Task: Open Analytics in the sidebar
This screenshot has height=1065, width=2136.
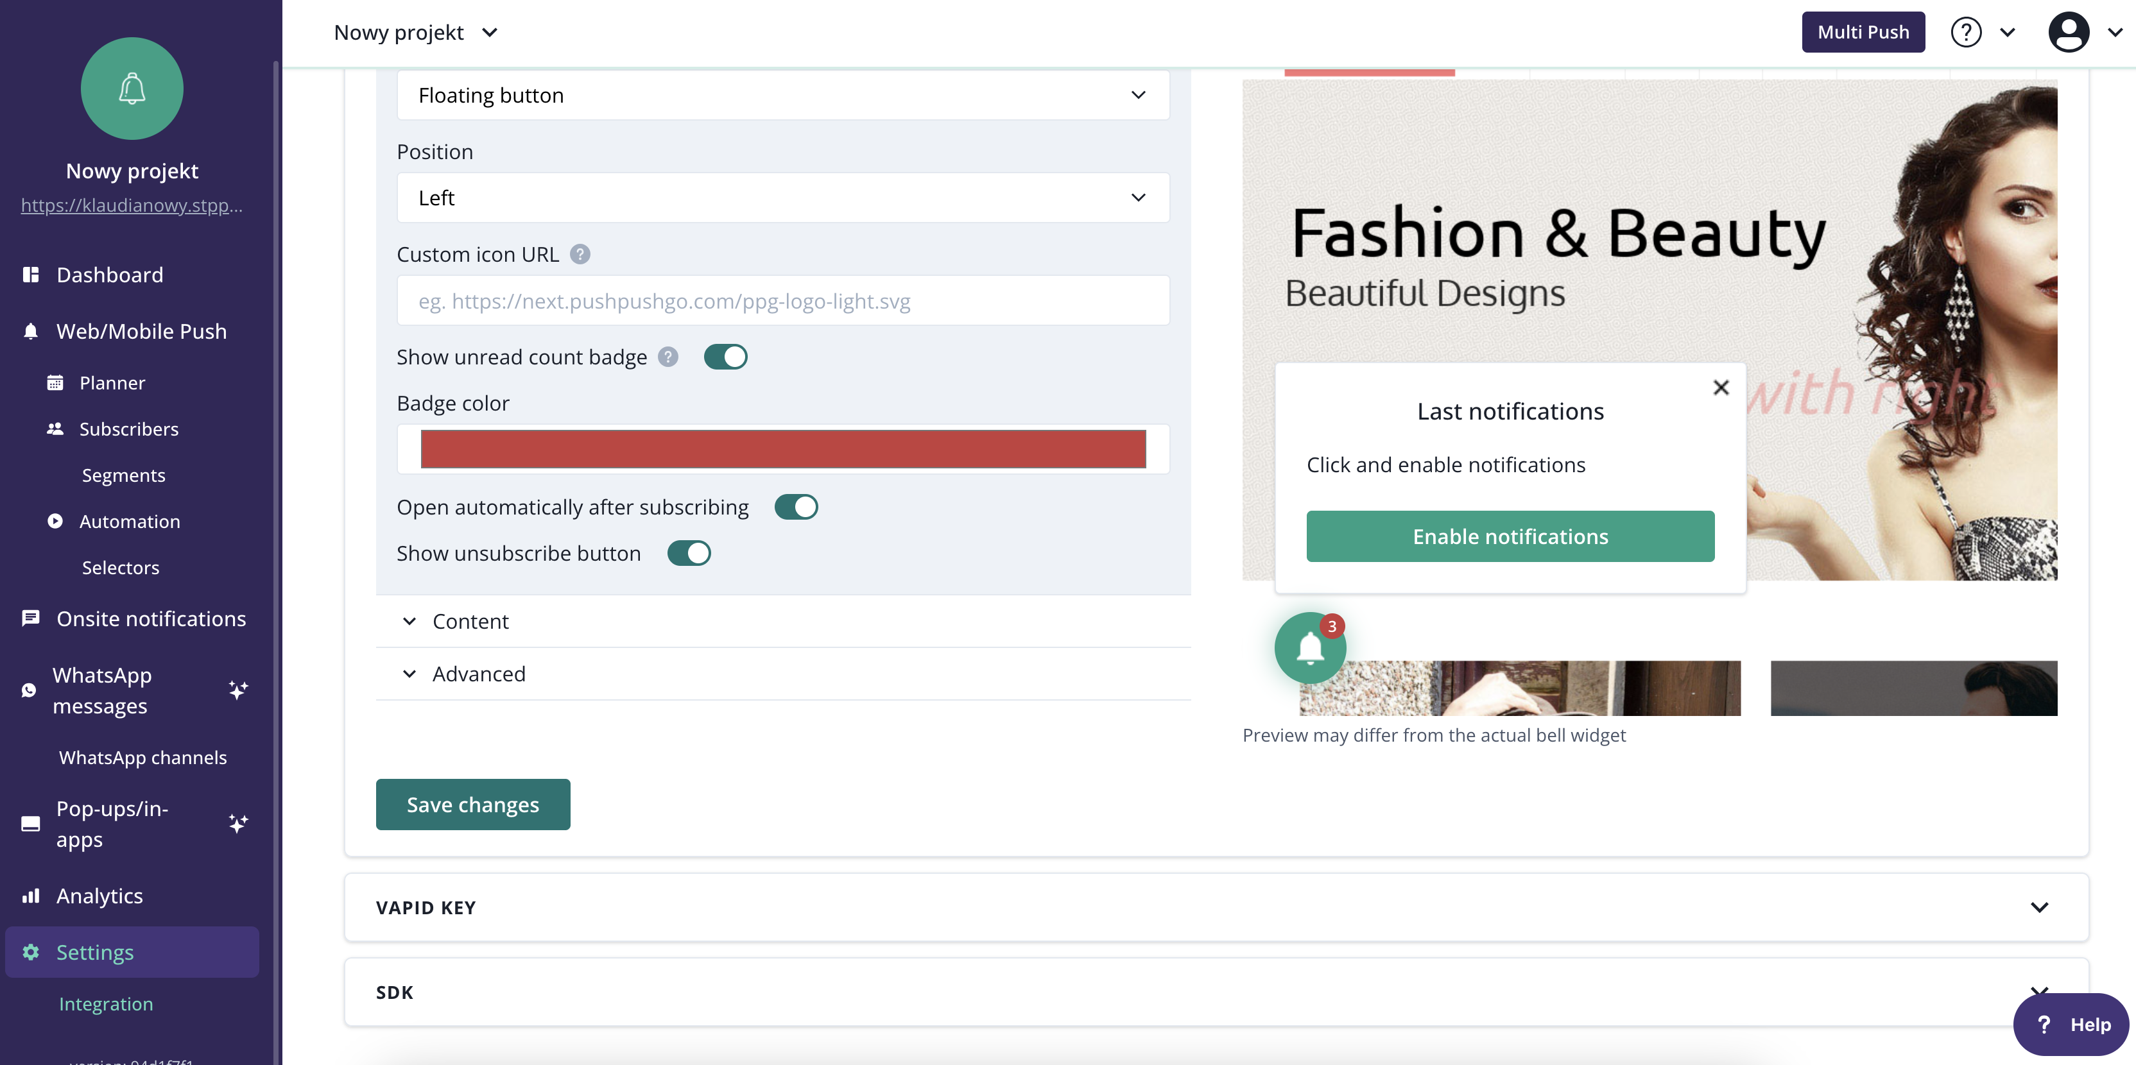Action: (x=99, y=896)
